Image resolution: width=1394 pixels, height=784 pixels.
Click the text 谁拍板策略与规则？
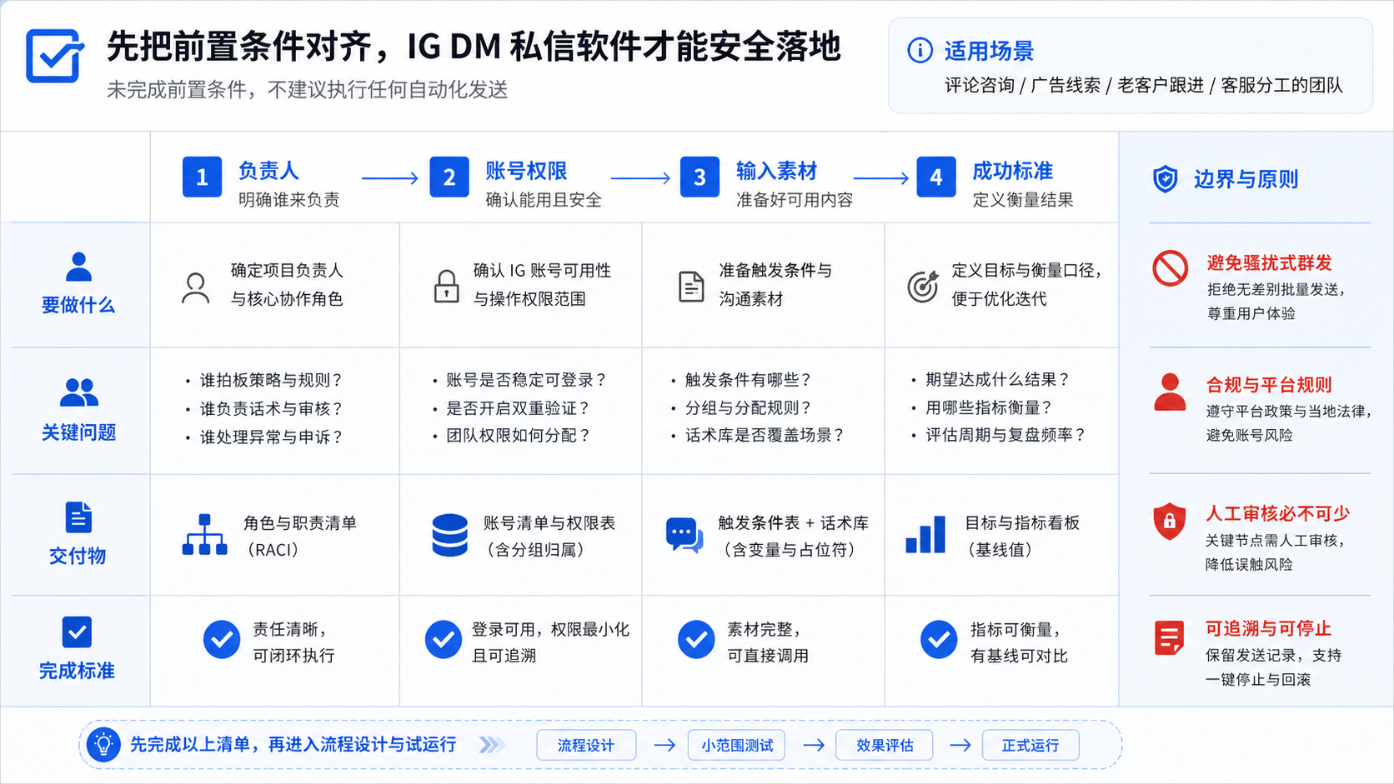tap(272, 380)
